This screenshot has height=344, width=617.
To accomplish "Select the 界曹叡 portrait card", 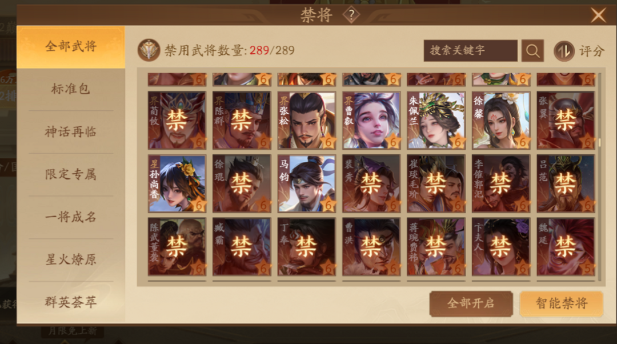I will tap(371, 121).
